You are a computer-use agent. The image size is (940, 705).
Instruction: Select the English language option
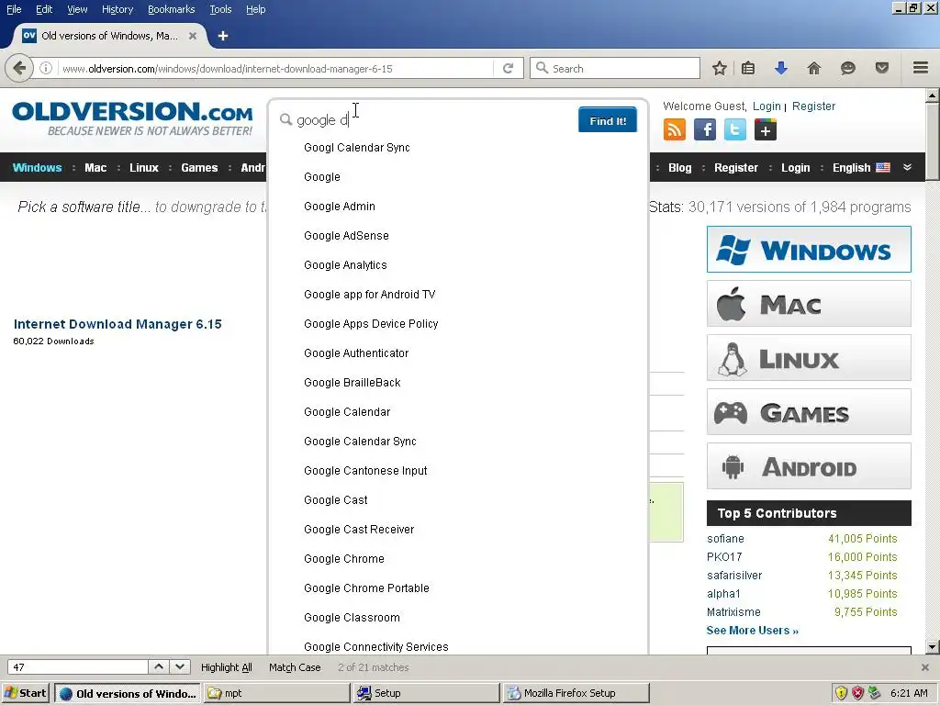[x=861, y=168]
